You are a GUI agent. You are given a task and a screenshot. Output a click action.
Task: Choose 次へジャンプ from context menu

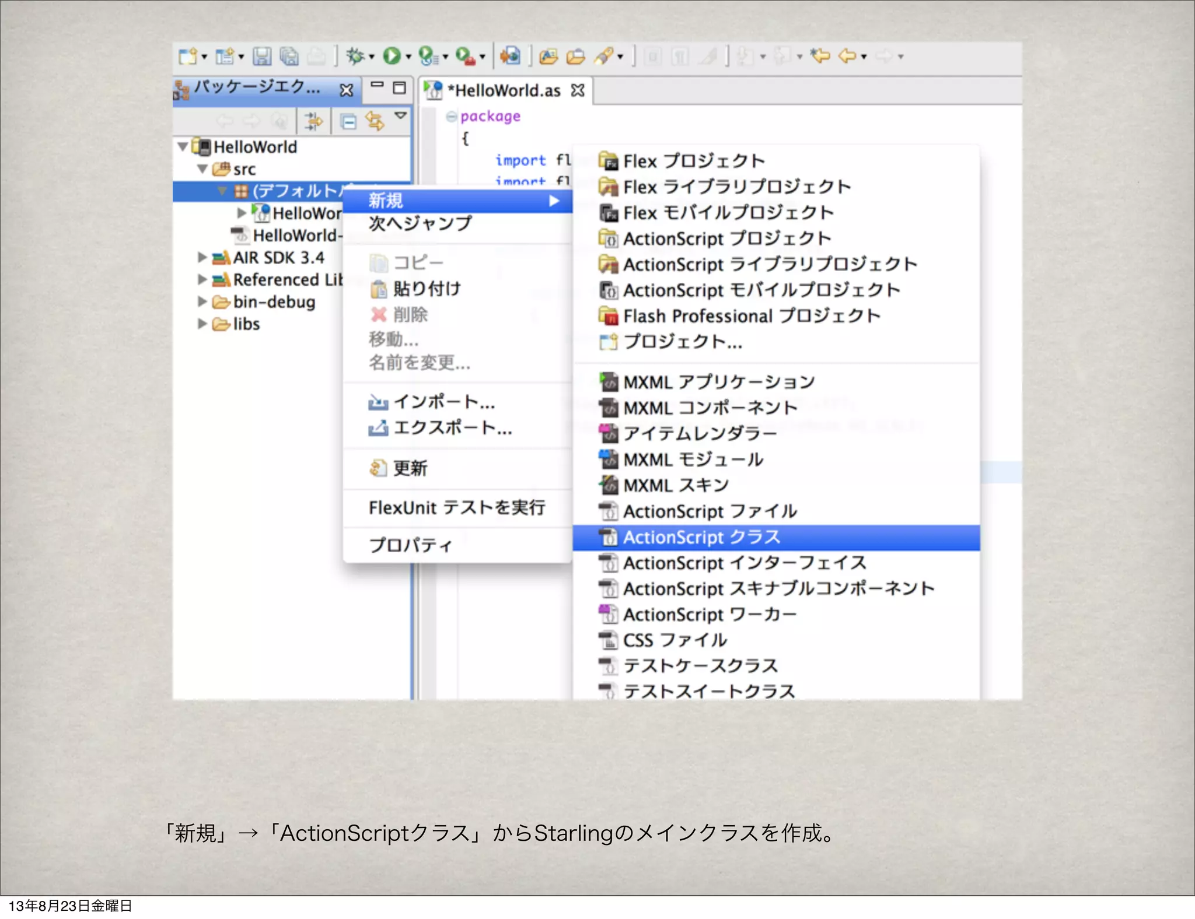coord(457,223)
